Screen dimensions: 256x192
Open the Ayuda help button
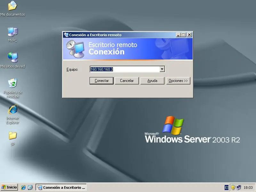pyautogui.click(x=152, y=81)
